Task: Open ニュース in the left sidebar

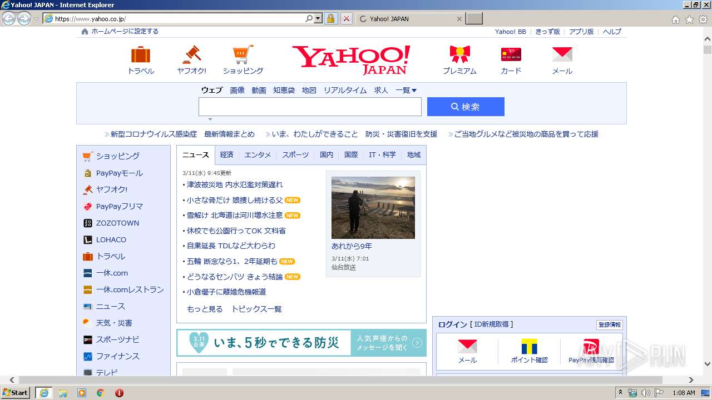Action: (110, 306)
